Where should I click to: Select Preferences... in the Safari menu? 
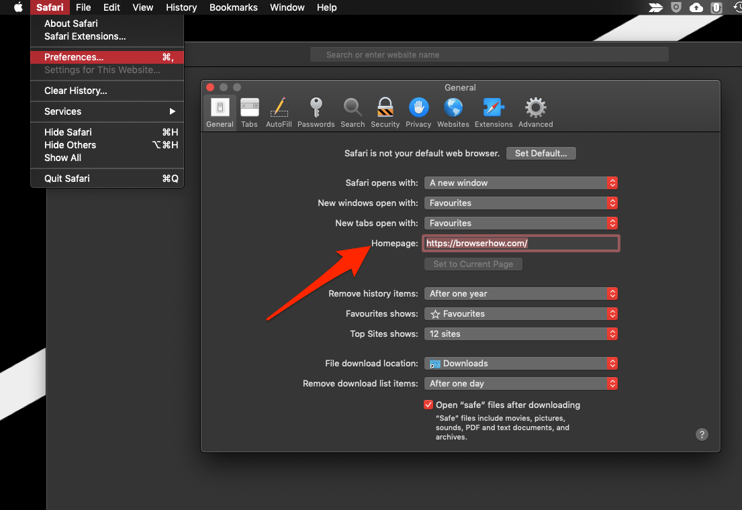(107, 57)
